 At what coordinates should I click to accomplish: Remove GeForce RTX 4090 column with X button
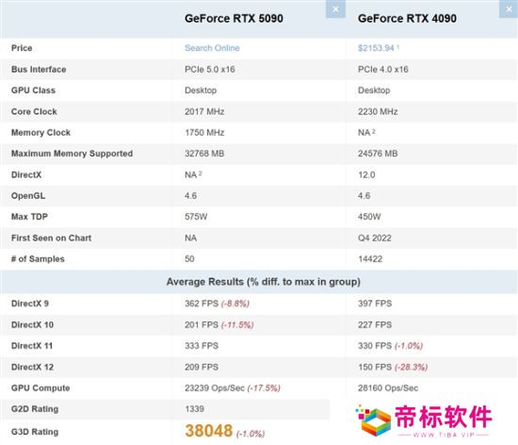509,8
